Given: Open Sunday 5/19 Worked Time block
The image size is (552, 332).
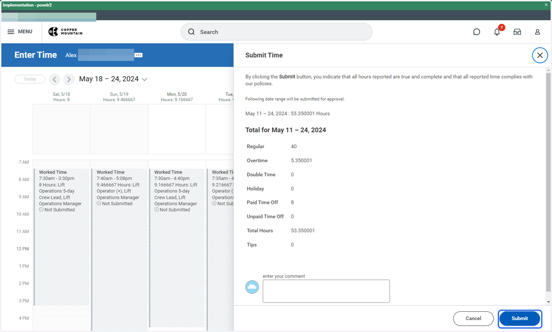Looking at the screenshot, I should point(119,249).
